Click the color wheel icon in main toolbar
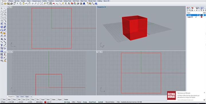This screenshot has height=104, width=206. click(75, 3)
